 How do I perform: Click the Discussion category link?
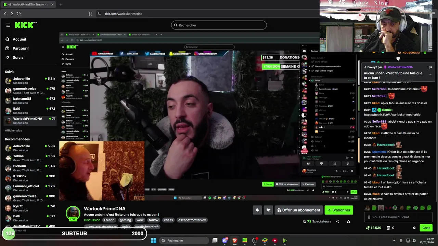[x=92, y=220]
